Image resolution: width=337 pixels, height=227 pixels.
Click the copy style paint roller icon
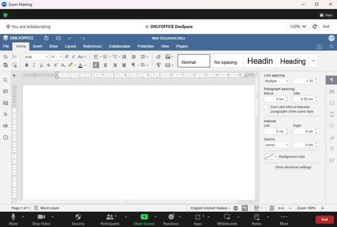[158, 65]
